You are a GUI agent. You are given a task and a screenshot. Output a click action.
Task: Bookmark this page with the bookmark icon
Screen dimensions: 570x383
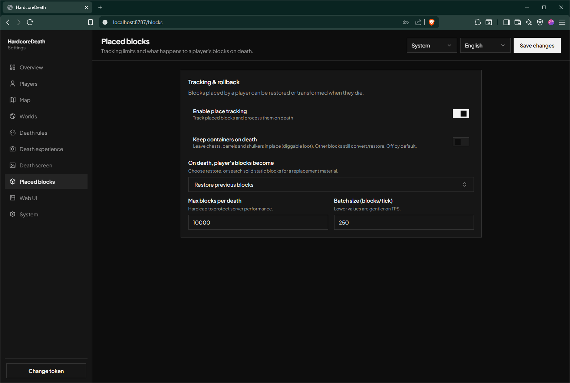pyautogui.click(x=90, y=22)
